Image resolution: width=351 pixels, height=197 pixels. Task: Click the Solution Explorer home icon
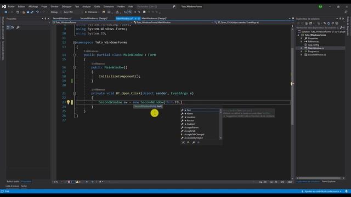306,23
